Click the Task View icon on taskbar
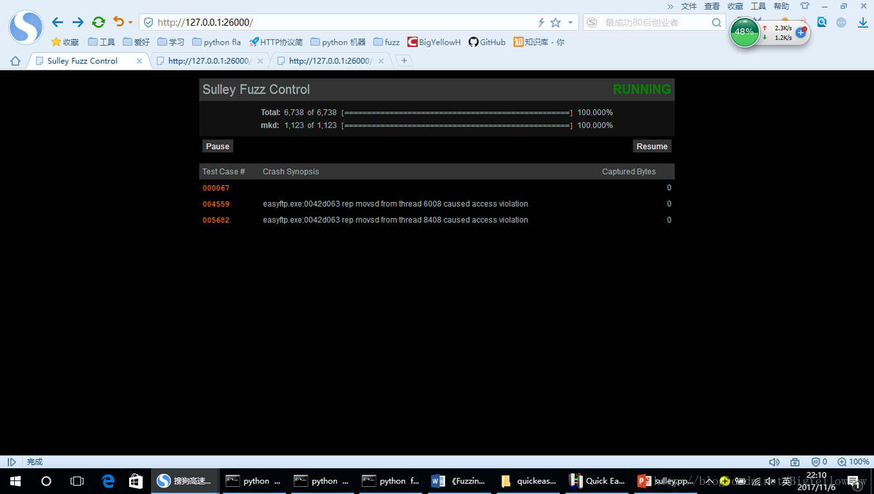This screenshot has width=874, height=494. click(x=77, y=481)
